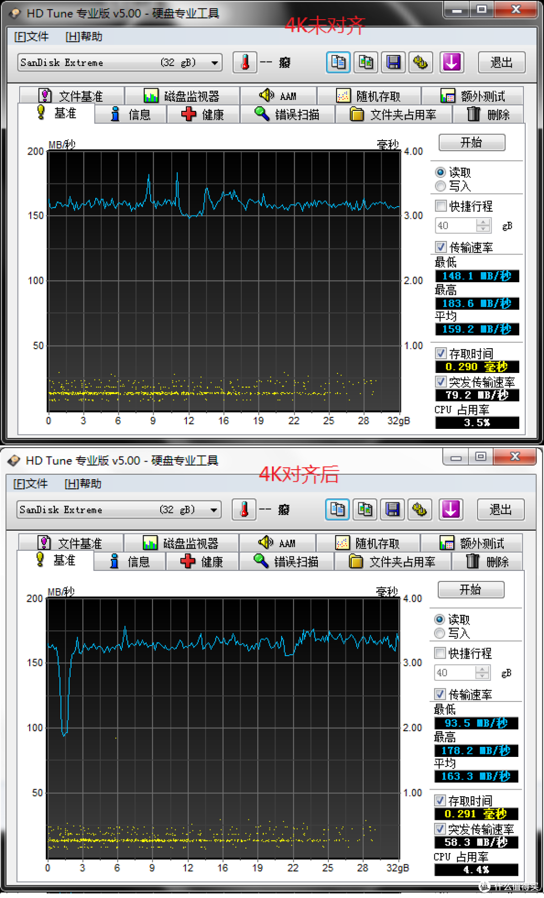Click copy screenshot icon in top window
Image resolution: width=544 pixels, height=898 pixels.
366,62
